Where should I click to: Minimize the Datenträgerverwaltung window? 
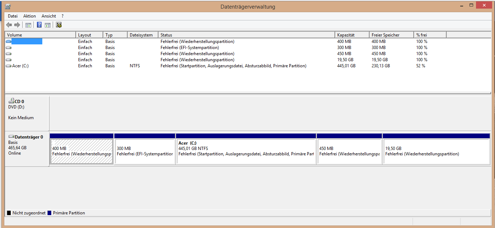pyautogui.click(x=462, y=5)
